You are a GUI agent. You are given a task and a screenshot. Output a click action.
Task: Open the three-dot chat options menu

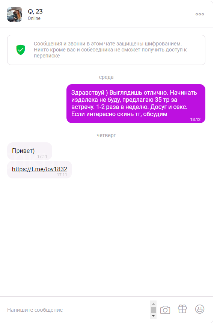point(200,14)
